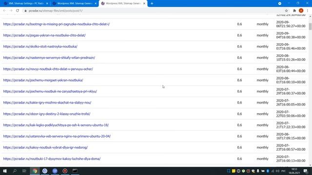This screenshot has width=312, height=175.
Task: Open the kakie-igry-mozhno-skachat link
Action: coord(47,103)
